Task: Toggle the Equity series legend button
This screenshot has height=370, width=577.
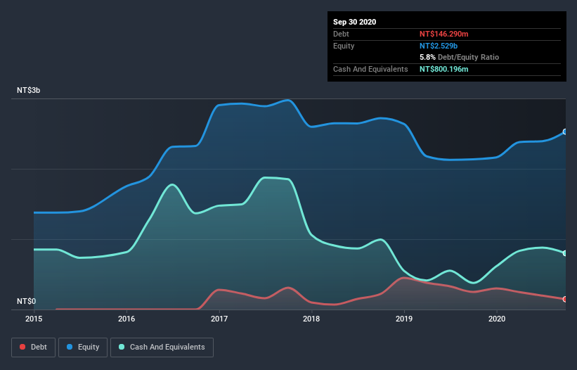Action: 83,347
